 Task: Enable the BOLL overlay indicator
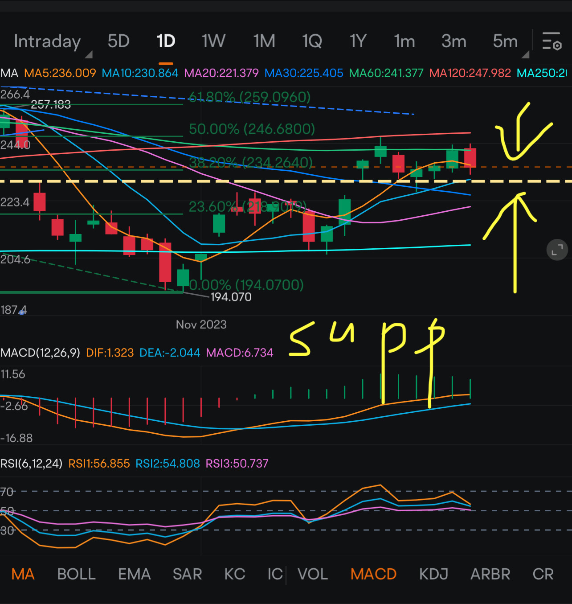click(x=76, y=574)
